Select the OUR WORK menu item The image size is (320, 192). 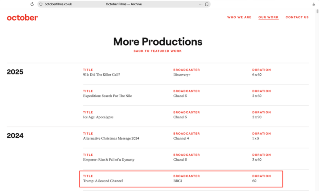click(x=268, y=17)
